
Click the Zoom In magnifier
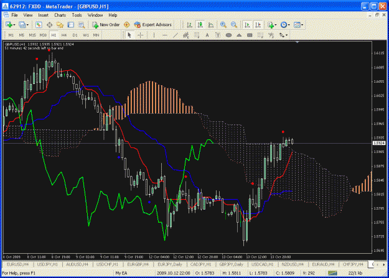click(x=223, y=24)
